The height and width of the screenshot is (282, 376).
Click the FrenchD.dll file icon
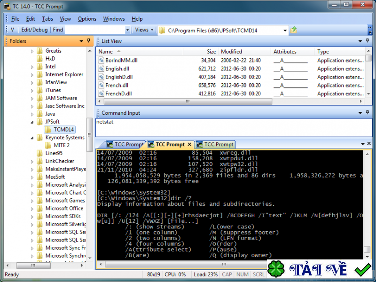(102, 94)
